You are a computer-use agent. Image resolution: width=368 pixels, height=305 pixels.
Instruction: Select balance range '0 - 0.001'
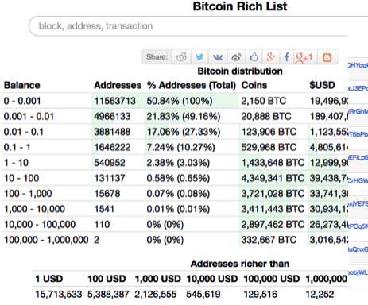point(22,101)
